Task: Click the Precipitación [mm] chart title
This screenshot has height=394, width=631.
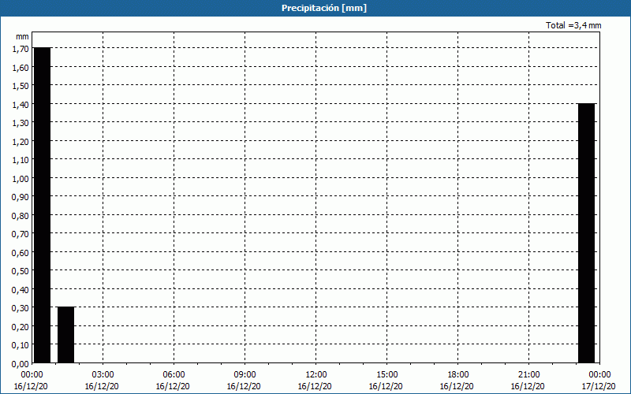Action: 324,8
